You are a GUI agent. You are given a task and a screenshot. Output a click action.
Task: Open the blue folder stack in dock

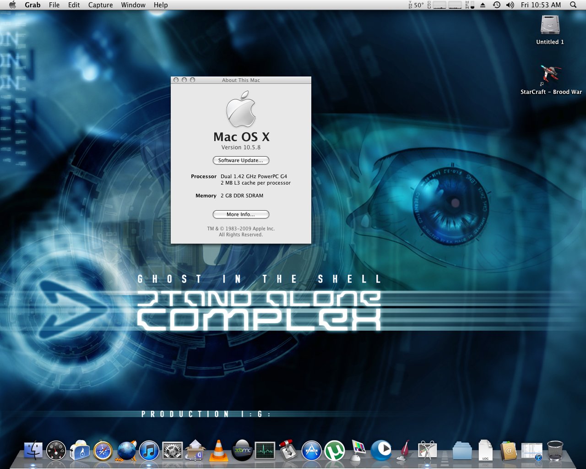click(462, 451)
